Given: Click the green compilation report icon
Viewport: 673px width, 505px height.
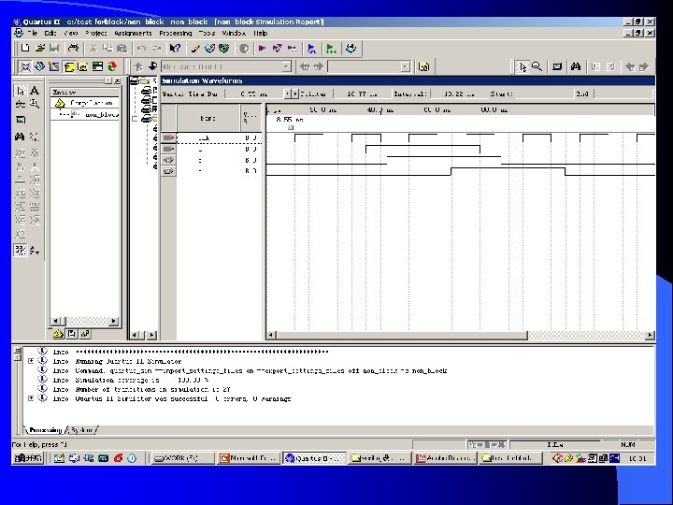Looking at the screenshot, I should click(331, 48).
